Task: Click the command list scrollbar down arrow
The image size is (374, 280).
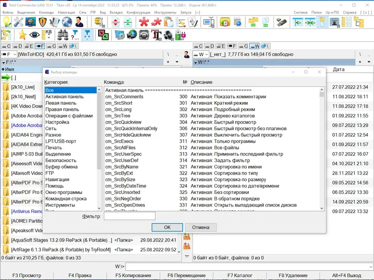Action: click(322, 208)
